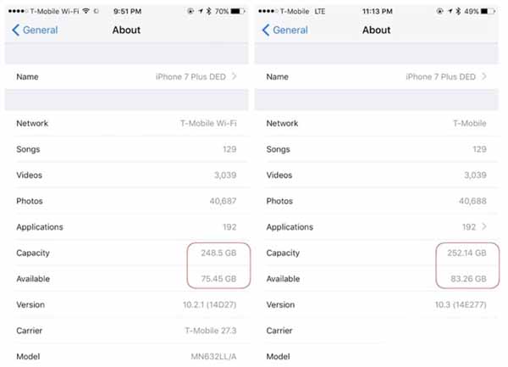Open Name row chevron on left phone
This screenshot has height=367, width=508.
click(235, 77)
